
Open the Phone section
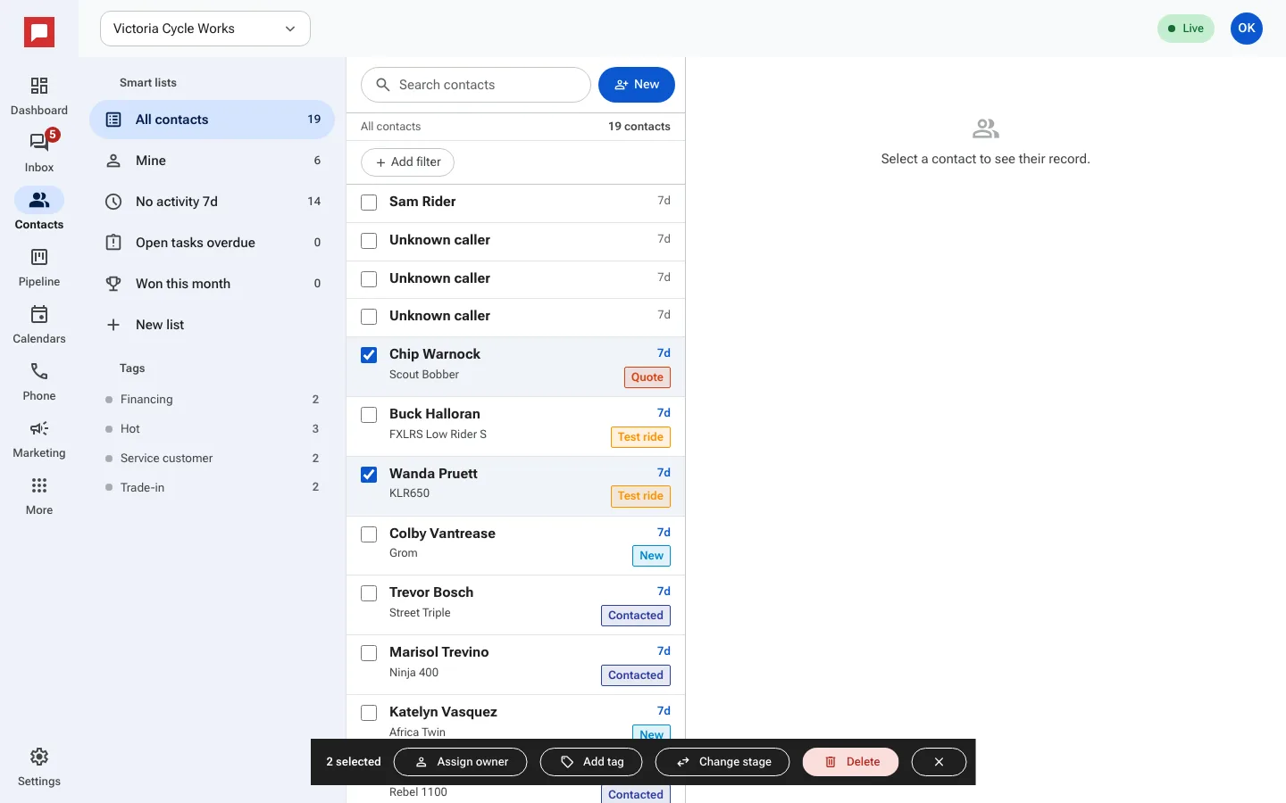pos(39,382)
